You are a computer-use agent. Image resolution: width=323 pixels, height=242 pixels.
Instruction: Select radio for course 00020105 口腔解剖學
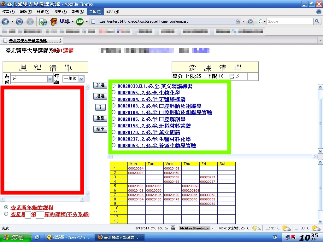[x=114, y=119]
